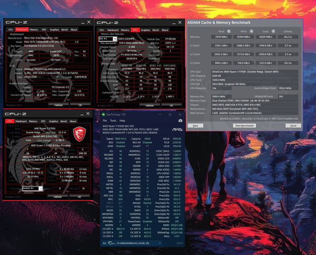Click Validate in the CPU-Z CPU window
Image resolution: width=316 pixels, height=255 pixels.
[x=57, y=197]
